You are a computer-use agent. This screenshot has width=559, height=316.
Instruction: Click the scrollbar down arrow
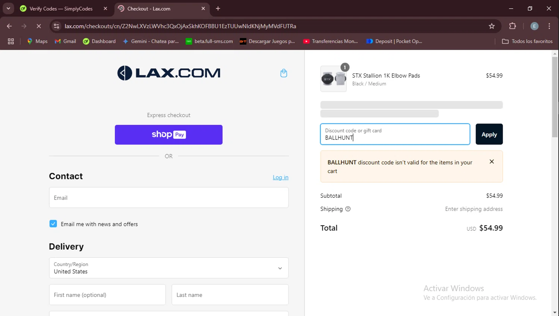pos(555,313)
